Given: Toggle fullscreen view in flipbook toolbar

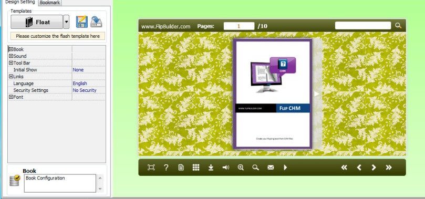Looking at the screenshot, I should point(151,167).
